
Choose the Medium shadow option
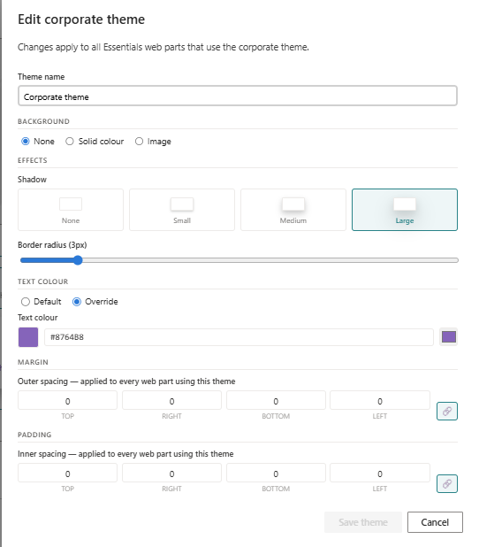pyautogui.click(x=293, y=210)
